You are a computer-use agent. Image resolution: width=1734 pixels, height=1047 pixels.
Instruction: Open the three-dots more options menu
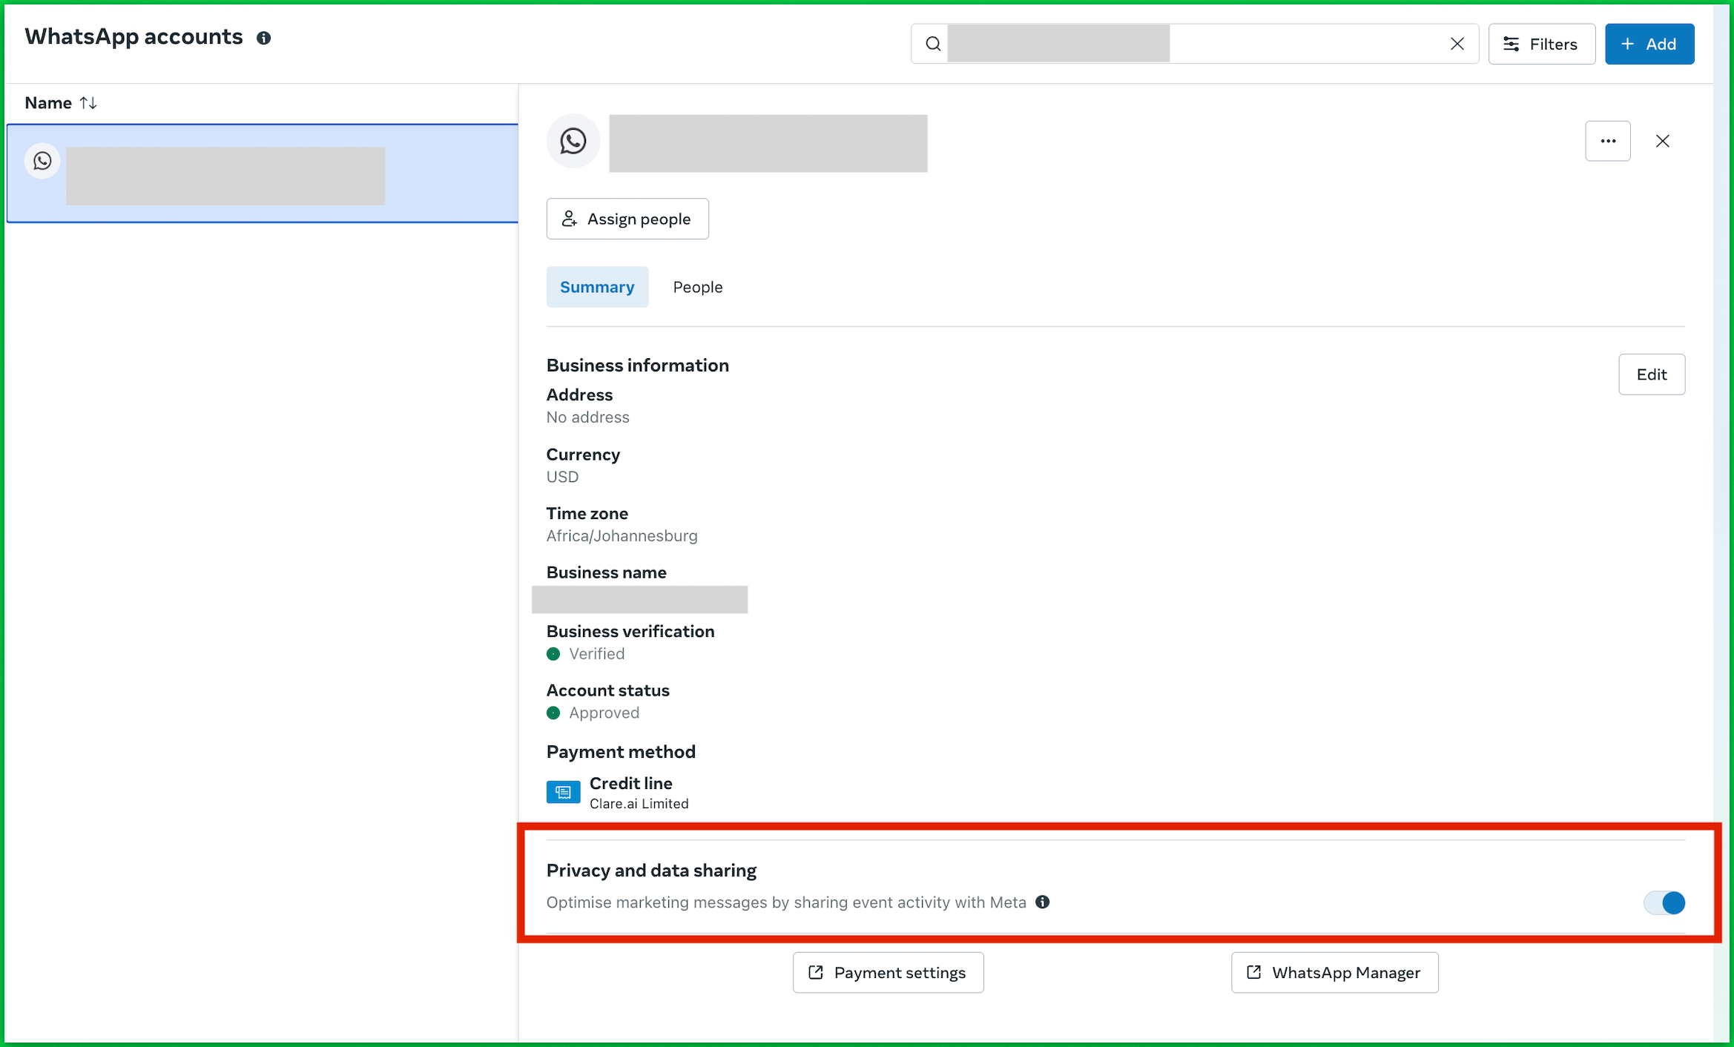pos(1607,141)
